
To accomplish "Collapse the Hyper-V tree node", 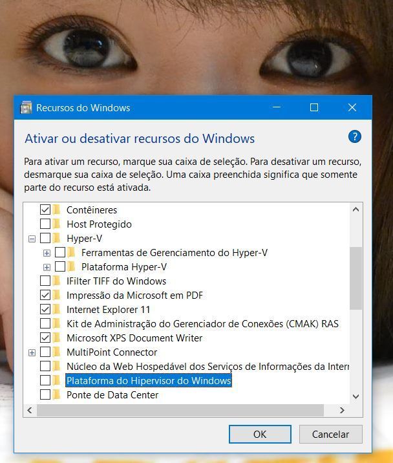I will pyautogui.click(x=32, y=239).
